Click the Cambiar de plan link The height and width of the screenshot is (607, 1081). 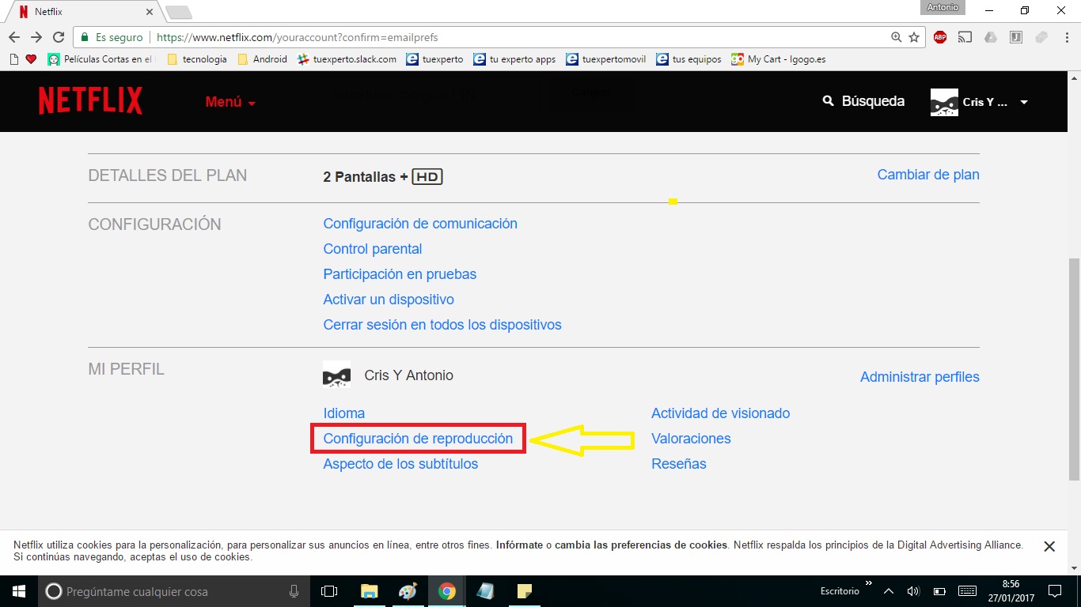927,175
